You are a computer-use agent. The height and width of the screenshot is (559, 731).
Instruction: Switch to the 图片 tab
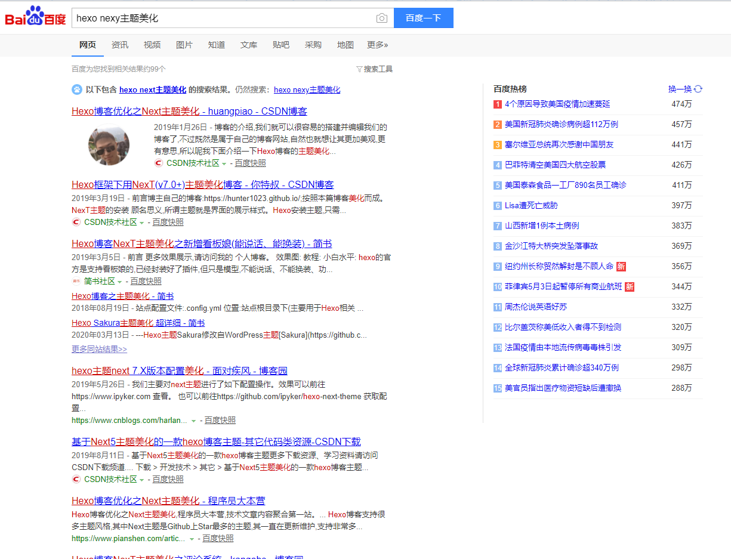184,45
